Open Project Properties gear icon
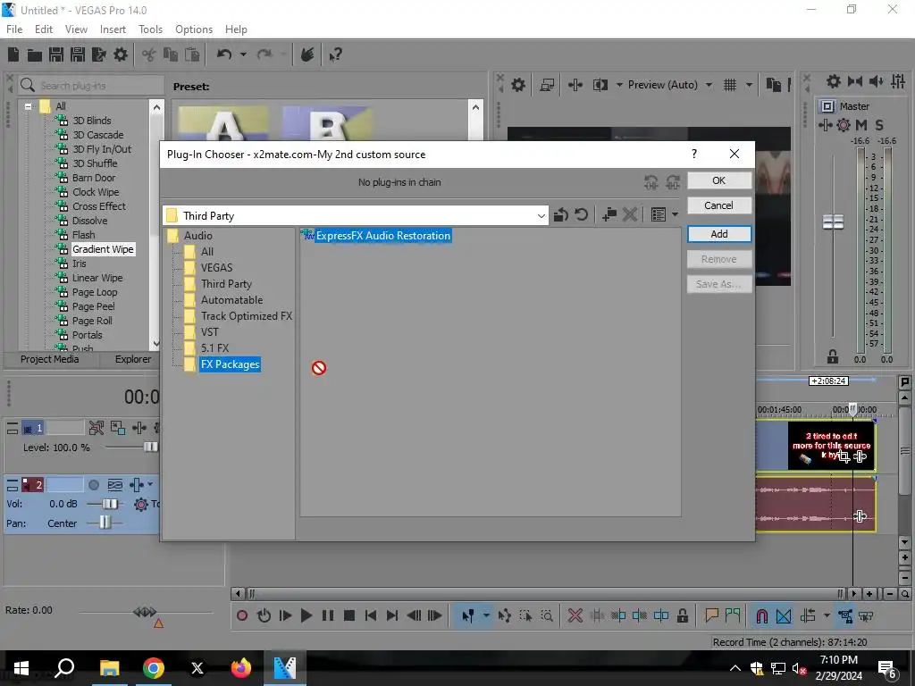The image size is (915, 686). click(x=121, y=54)
